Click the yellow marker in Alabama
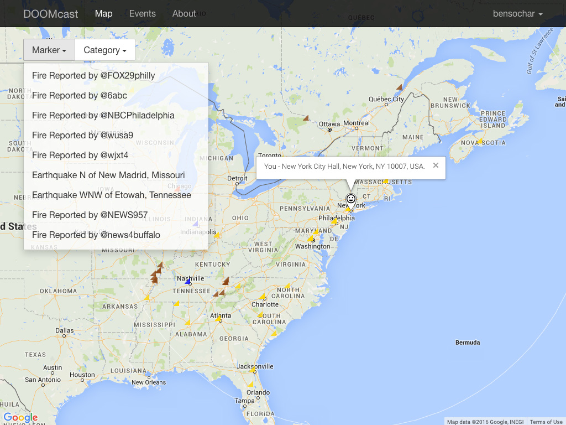 click(x=187, y=322)
